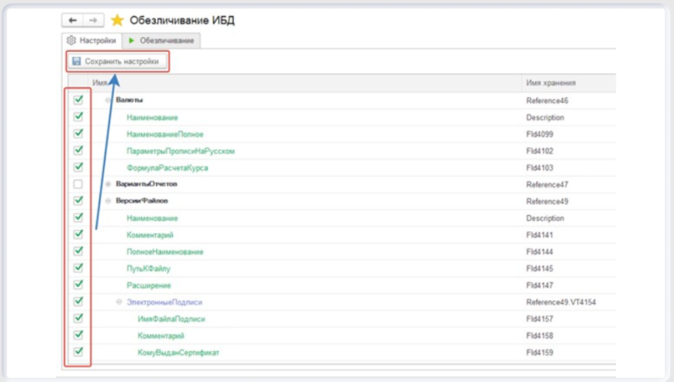
Task: Click the green play icon on Обезличивание tab
Action: click(x=132, y=41)
